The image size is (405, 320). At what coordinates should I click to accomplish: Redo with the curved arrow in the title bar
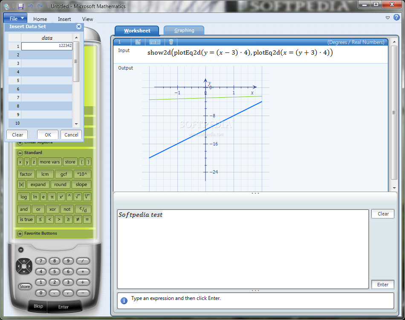(x=40, y=6)
